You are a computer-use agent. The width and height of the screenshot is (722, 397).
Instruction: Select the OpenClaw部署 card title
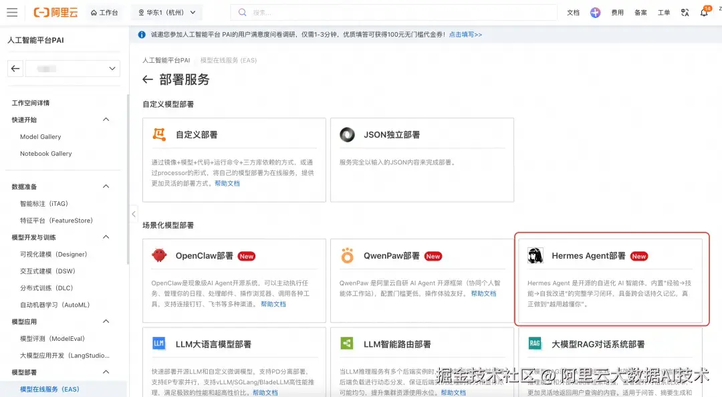204,256
